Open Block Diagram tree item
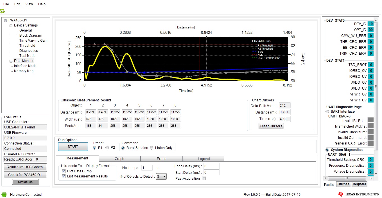Image resolution: width=382 pixels, height=198 pixels. (31, 35)
